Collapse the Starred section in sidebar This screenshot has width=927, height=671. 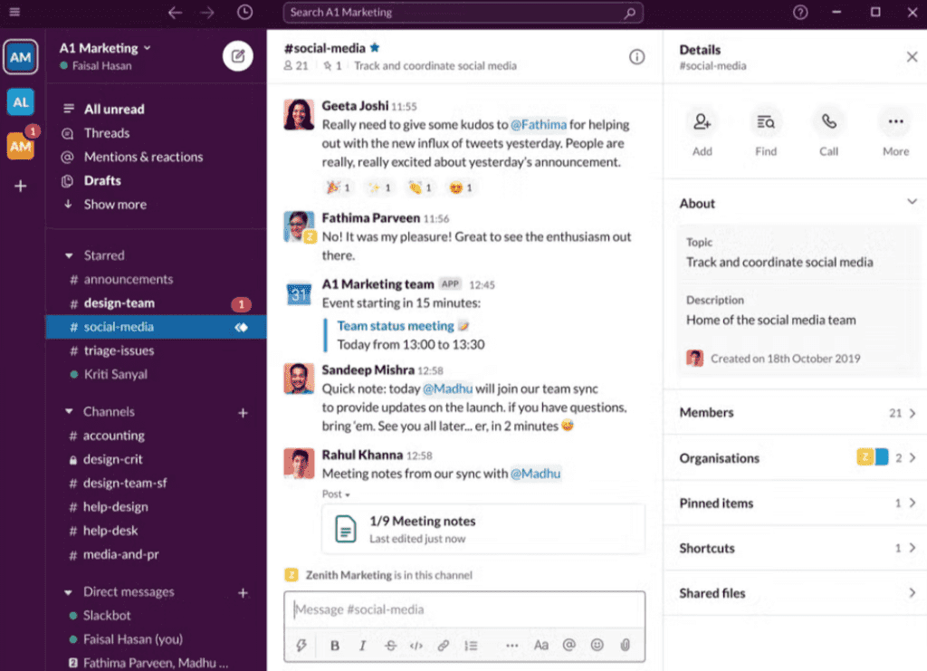[x=69, y=256]
